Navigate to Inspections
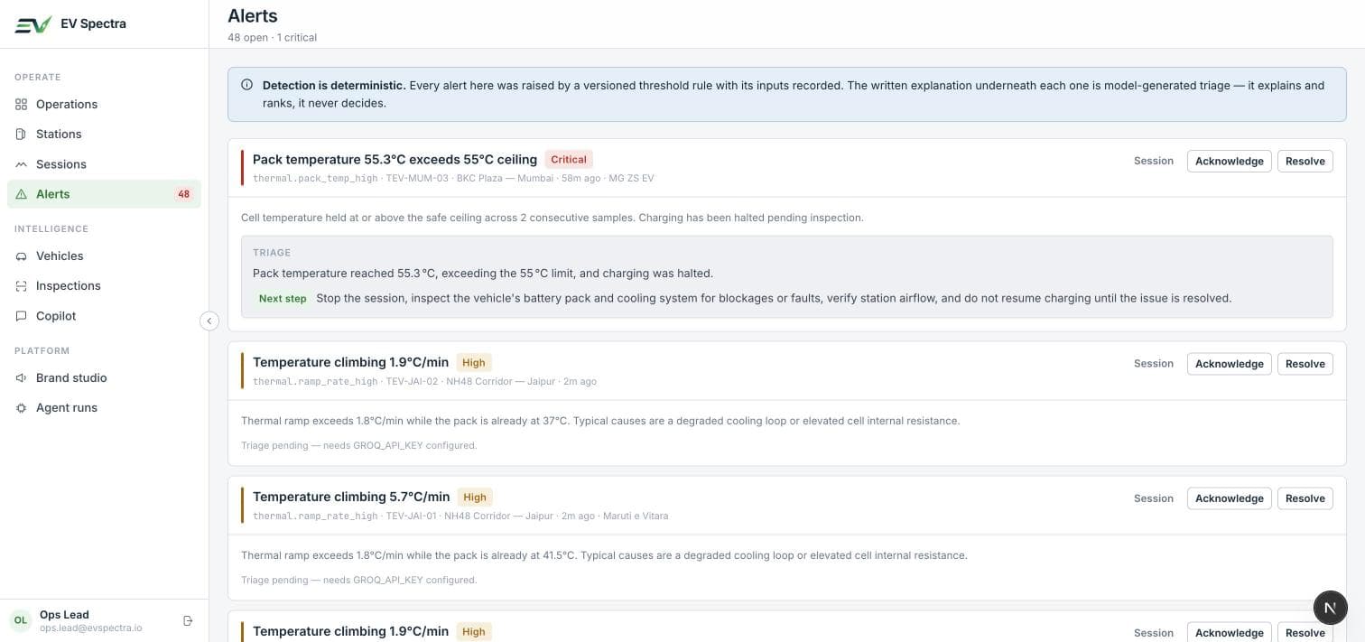This screenshot has width=1365, height=642. coord(104,285)
